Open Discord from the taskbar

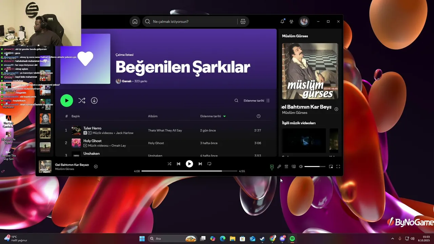pos(282,239)
